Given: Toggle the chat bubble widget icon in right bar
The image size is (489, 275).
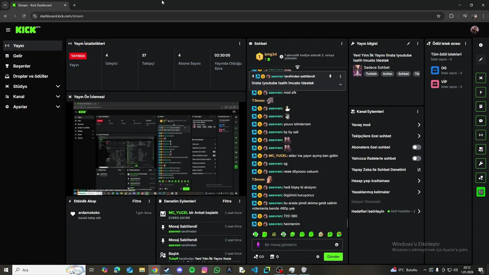Looking at the screenshot, I should (481, 121).
